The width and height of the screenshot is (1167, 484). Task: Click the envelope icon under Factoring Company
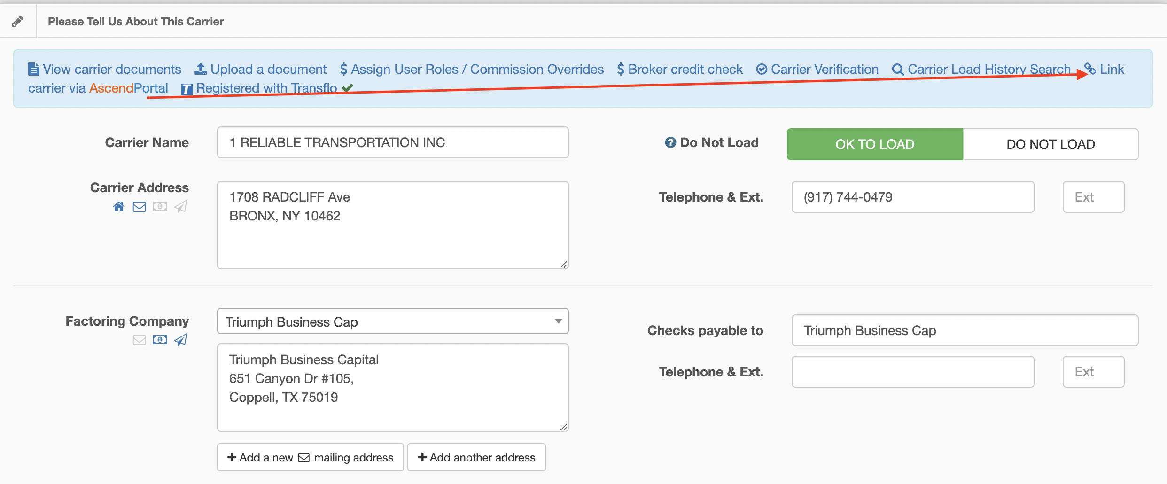[x=140, y=340]
